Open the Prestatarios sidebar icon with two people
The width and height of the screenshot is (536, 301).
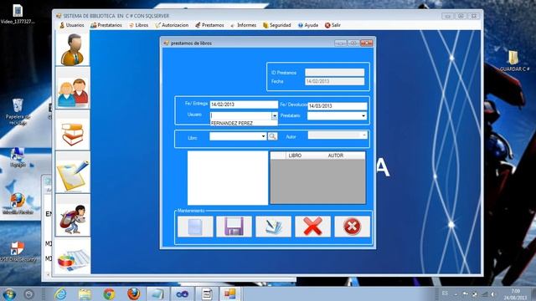click(x=73, y=89)
